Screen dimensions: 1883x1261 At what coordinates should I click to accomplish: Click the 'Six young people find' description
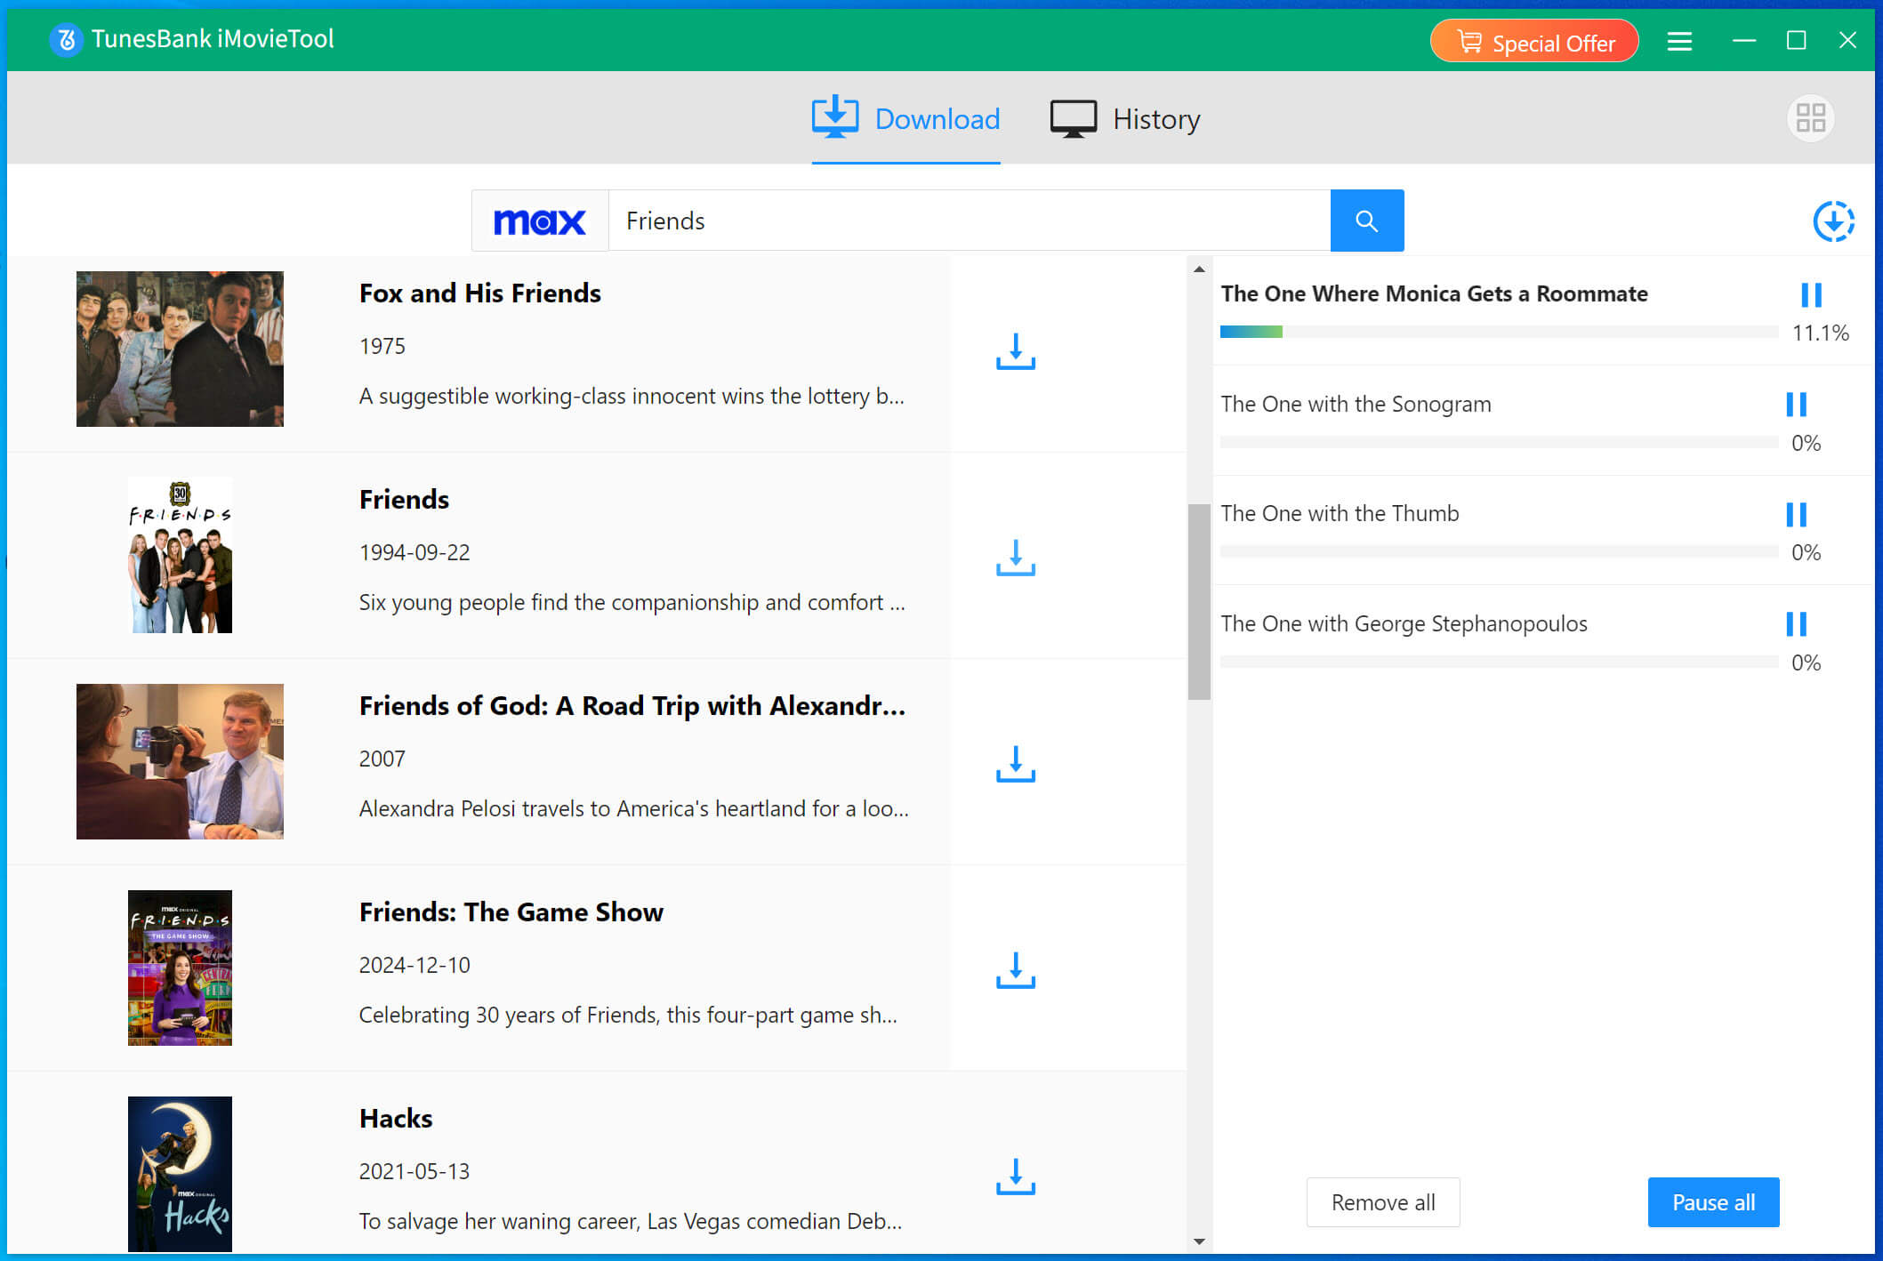[x=632, y=602]
